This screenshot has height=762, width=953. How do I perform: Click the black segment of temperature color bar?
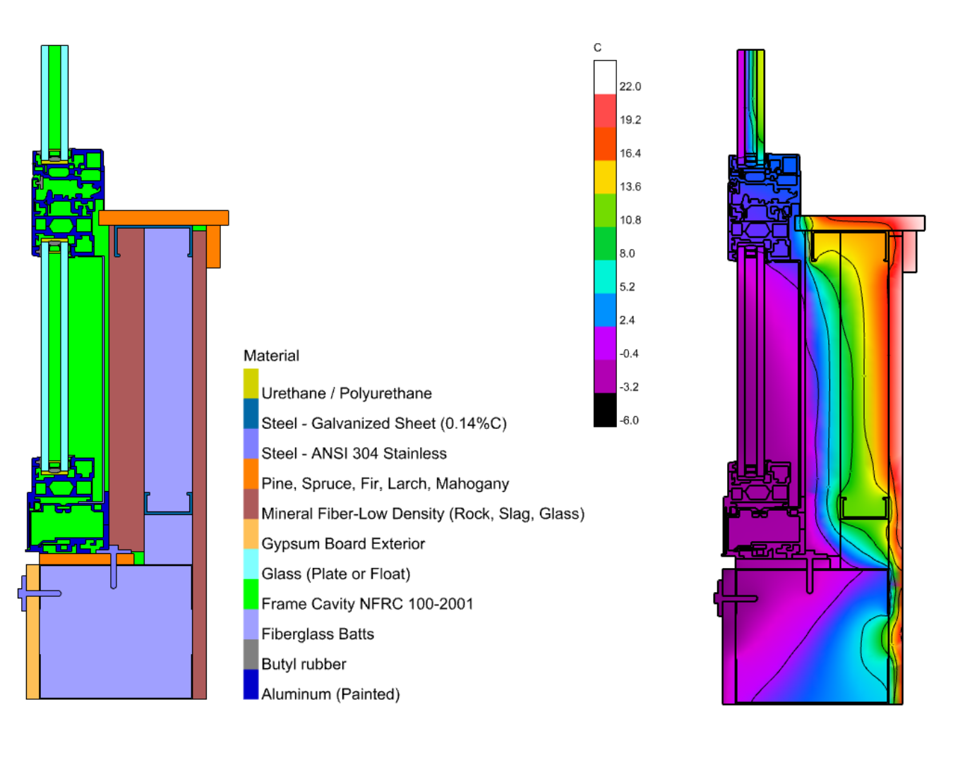(605, 410)
